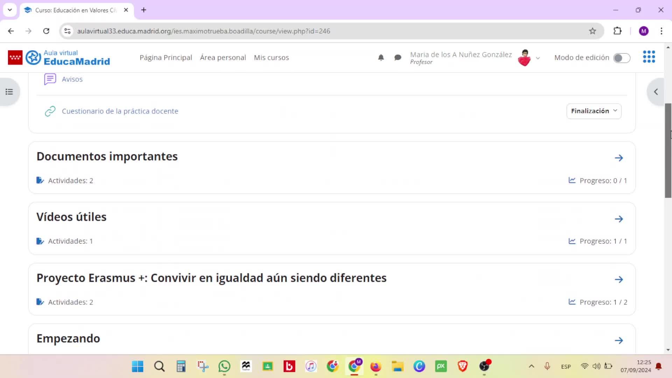Click the Vídeos útiles arrow icon
Viewport: 672px width, 378px height.
(618, 219)
